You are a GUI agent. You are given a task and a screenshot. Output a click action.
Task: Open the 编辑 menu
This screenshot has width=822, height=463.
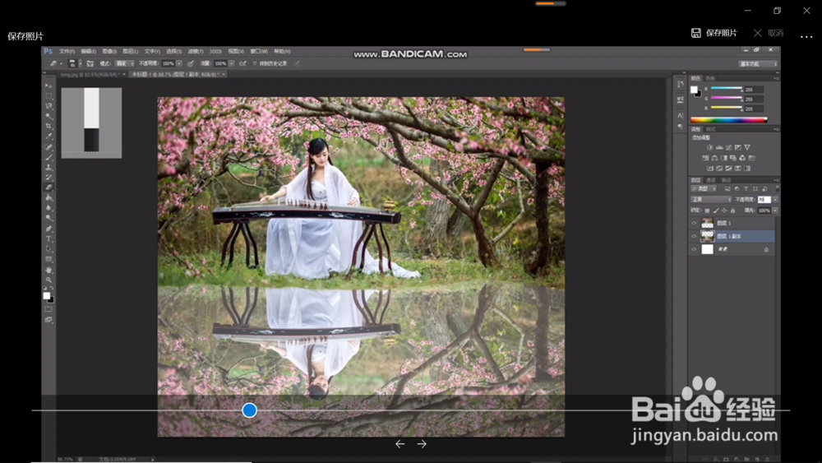[x=88, y=51]
